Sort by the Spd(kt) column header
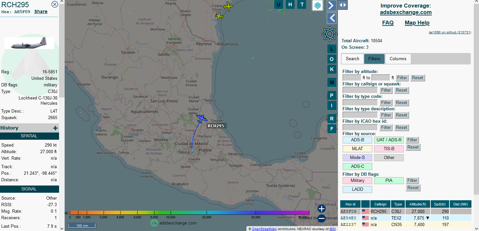The width and height of the screenshot is (479, 231). click(439, 204)
